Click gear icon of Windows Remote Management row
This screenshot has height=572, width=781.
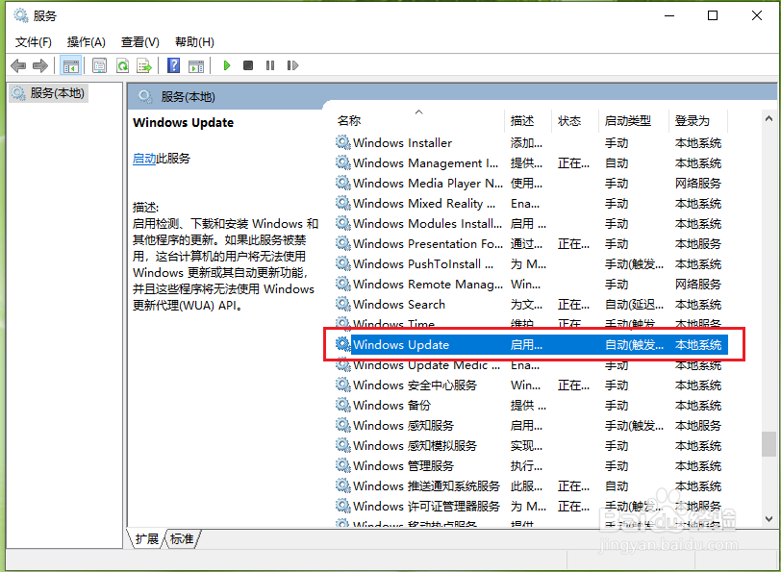[x=342, y=284]
